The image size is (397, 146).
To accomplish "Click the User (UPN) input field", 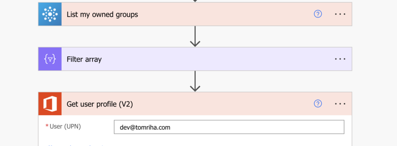I will (x=229, y=127).
